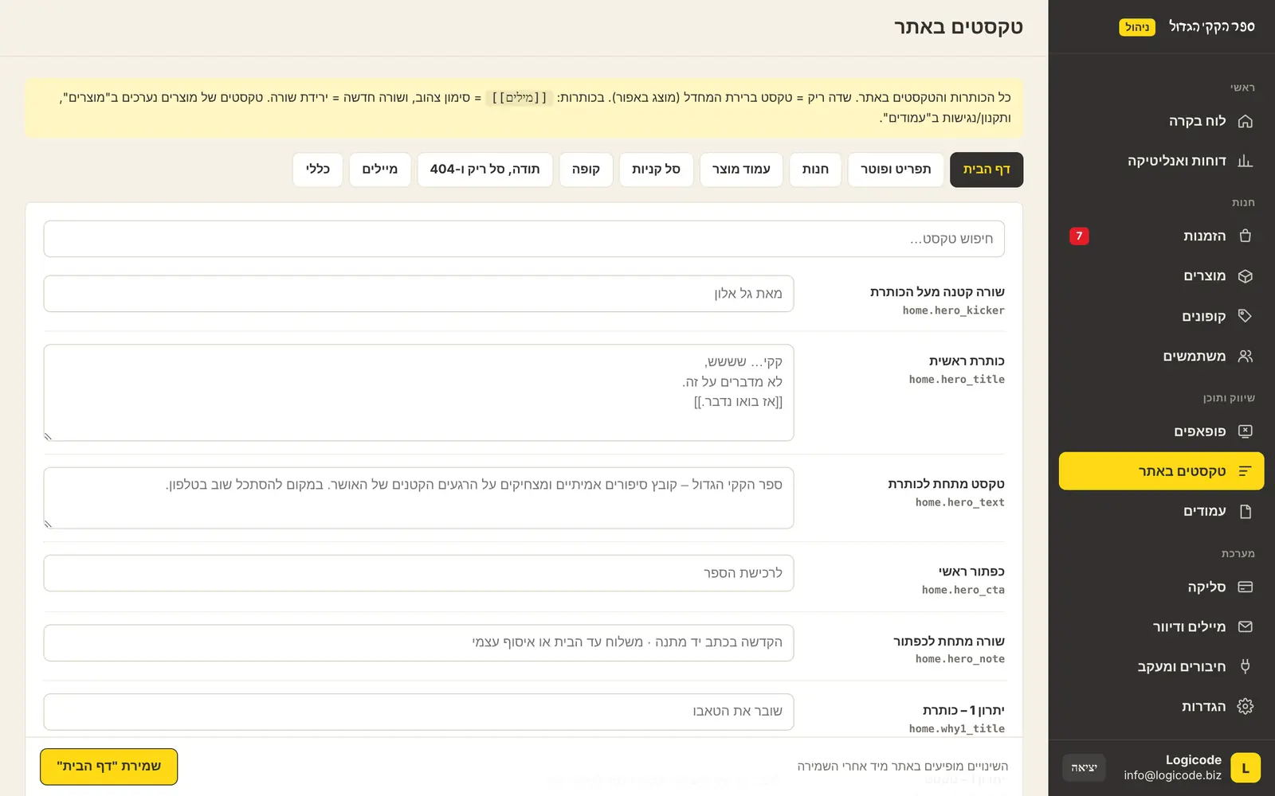Viewport: 1275px width, 796px height.
Task: Click the שורה קטנה מעל הכותרת label
Action: coord(937,292)
